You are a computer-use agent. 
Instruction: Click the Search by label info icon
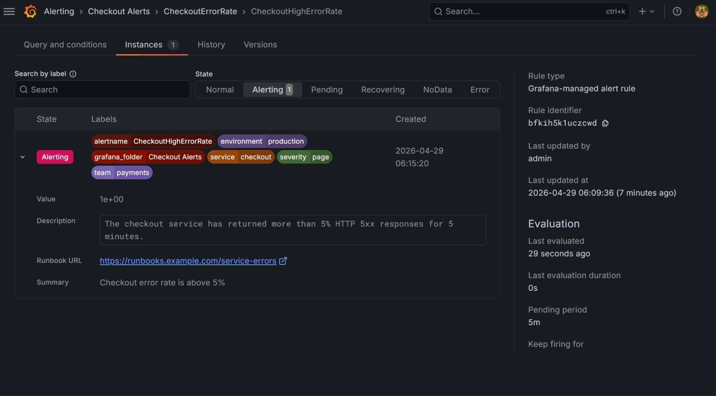coord(73,74)
